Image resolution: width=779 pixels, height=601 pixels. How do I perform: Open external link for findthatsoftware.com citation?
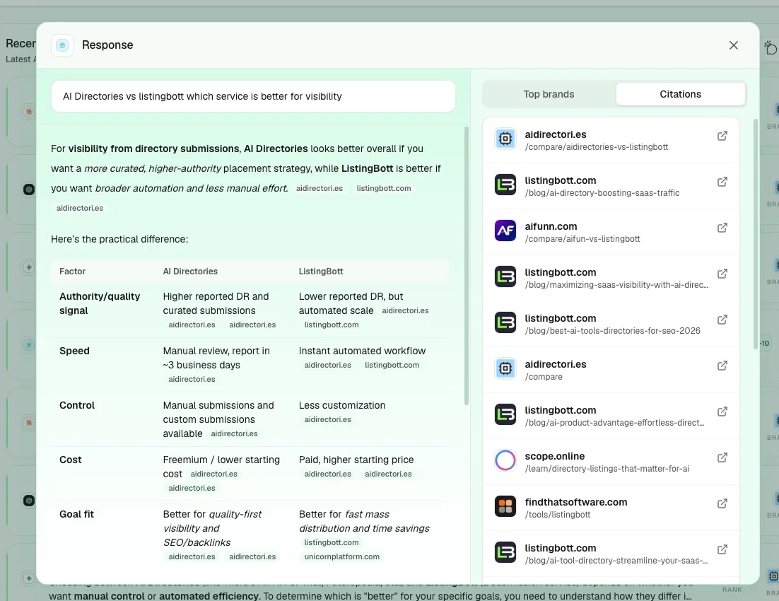click(x=722, y=503)
